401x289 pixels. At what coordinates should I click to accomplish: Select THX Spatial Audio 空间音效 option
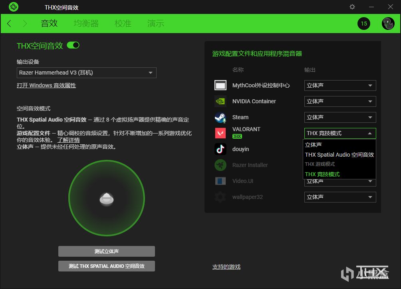(339, 155)
